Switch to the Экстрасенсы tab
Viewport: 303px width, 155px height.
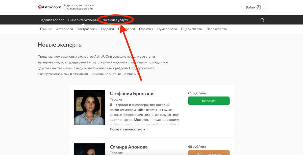(x=87, y=29)
